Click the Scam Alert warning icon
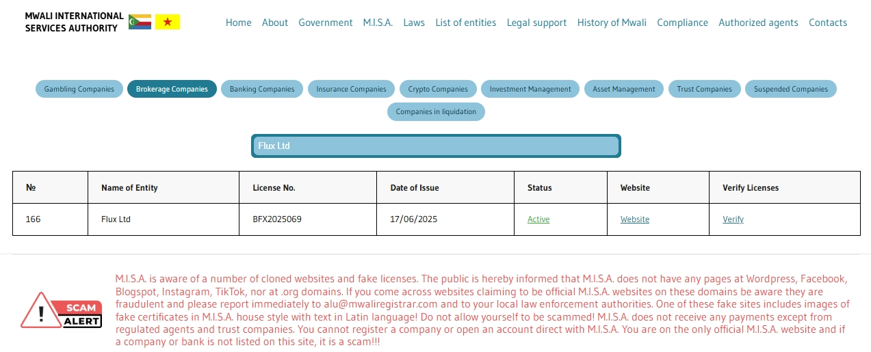The width and height of the screenshot is (871, 352). coord(62,310)
